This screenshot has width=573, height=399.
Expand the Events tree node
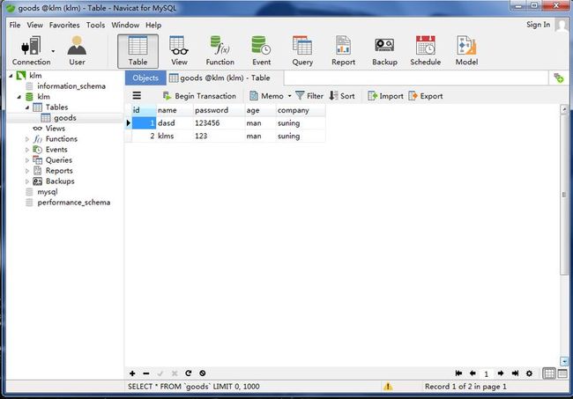27,150
